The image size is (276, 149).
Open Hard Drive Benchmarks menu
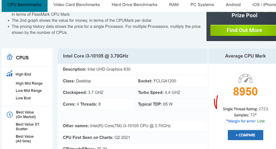(x=135, y=5)
